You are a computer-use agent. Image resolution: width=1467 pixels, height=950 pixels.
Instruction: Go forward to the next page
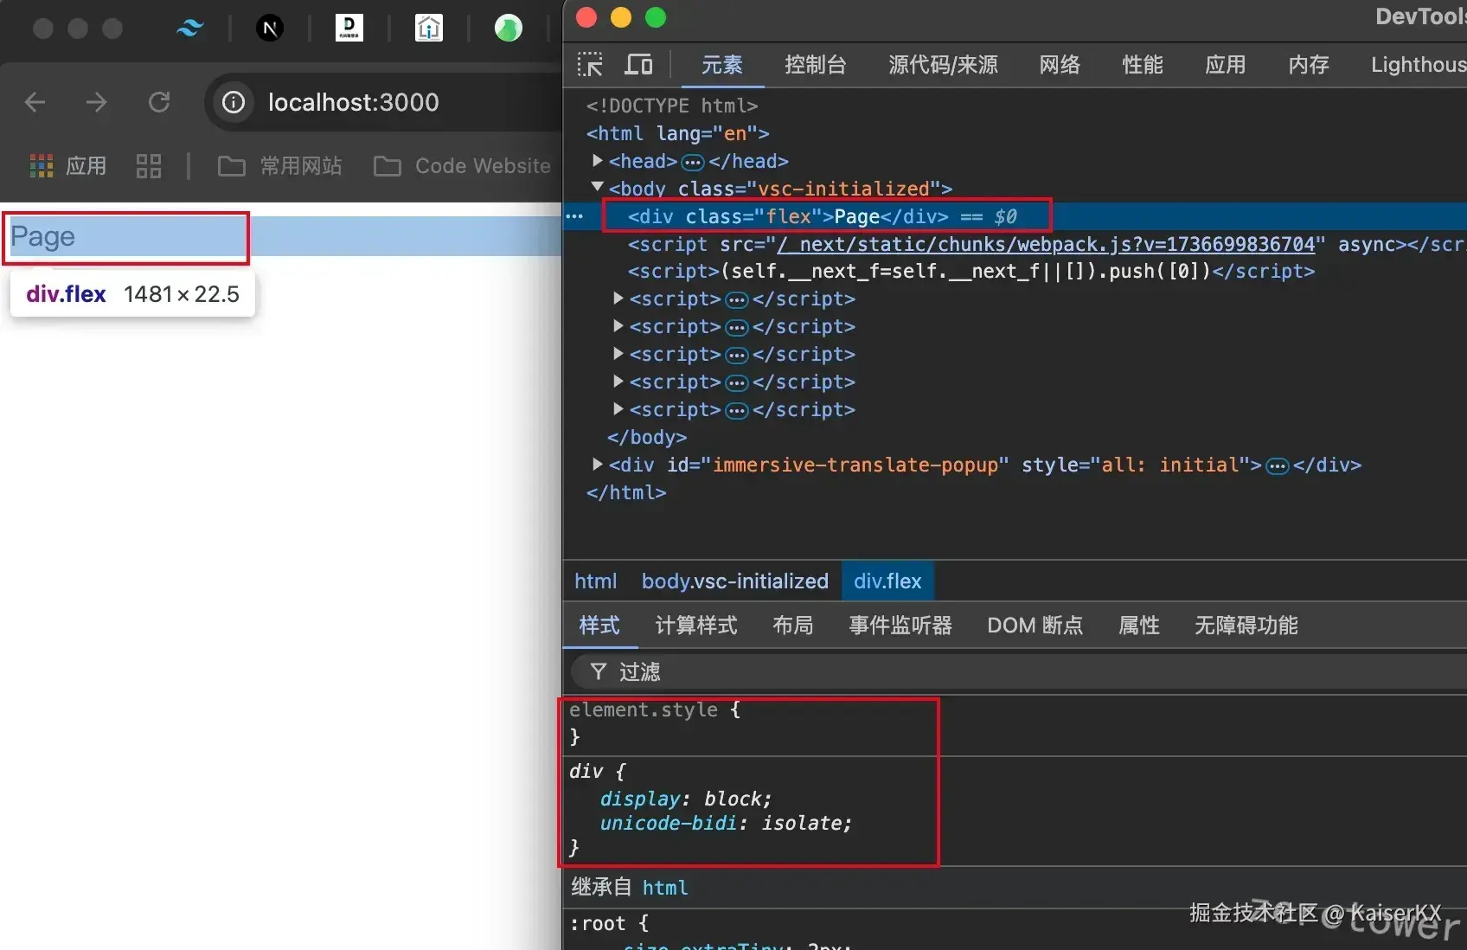[x=97, y=102]
